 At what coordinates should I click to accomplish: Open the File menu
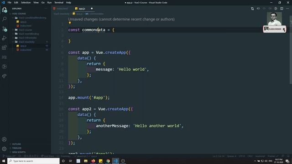coord(9,3)
